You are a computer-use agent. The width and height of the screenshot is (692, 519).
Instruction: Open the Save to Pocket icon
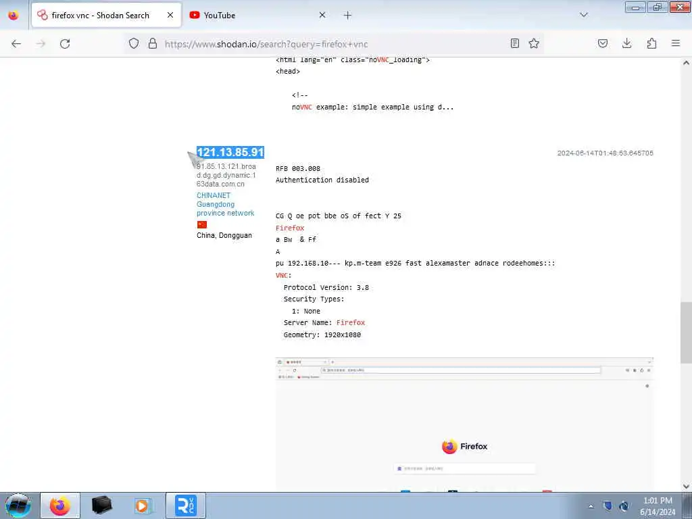point(603,43)
